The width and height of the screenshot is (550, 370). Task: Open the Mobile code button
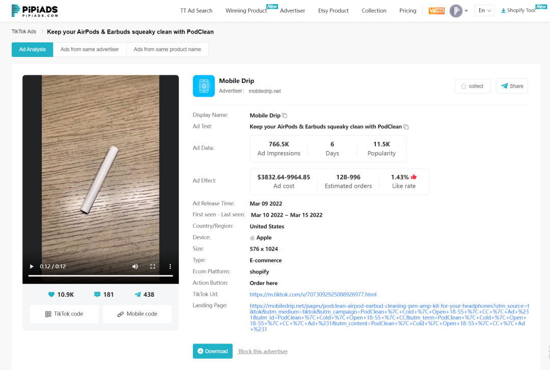coord(137,314)
